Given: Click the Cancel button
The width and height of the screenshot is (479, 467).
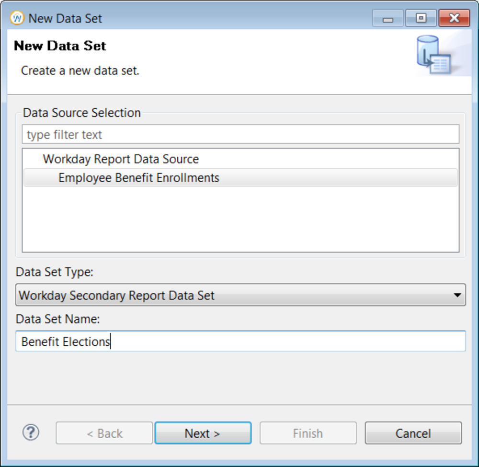Looking at the screenshot, I should (x=413, y=433).
